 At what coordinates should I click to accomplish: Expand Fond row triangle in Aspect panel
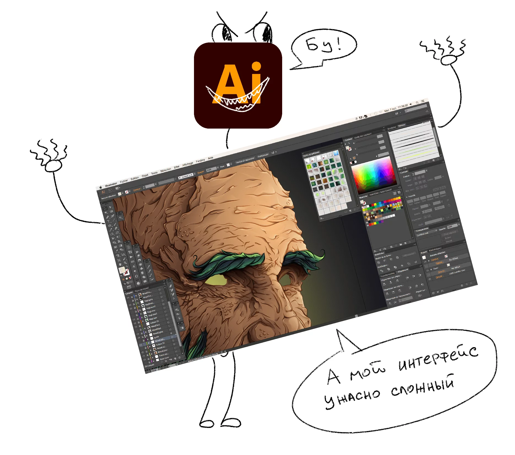click(431, 269)
